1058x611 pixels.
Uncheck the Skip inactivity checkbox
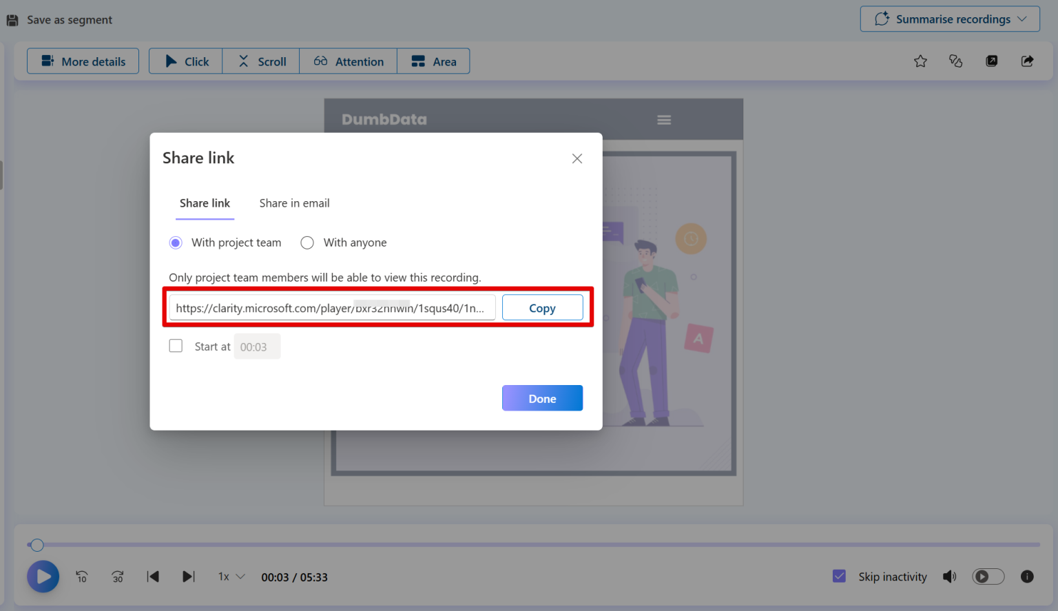[839, 576]
